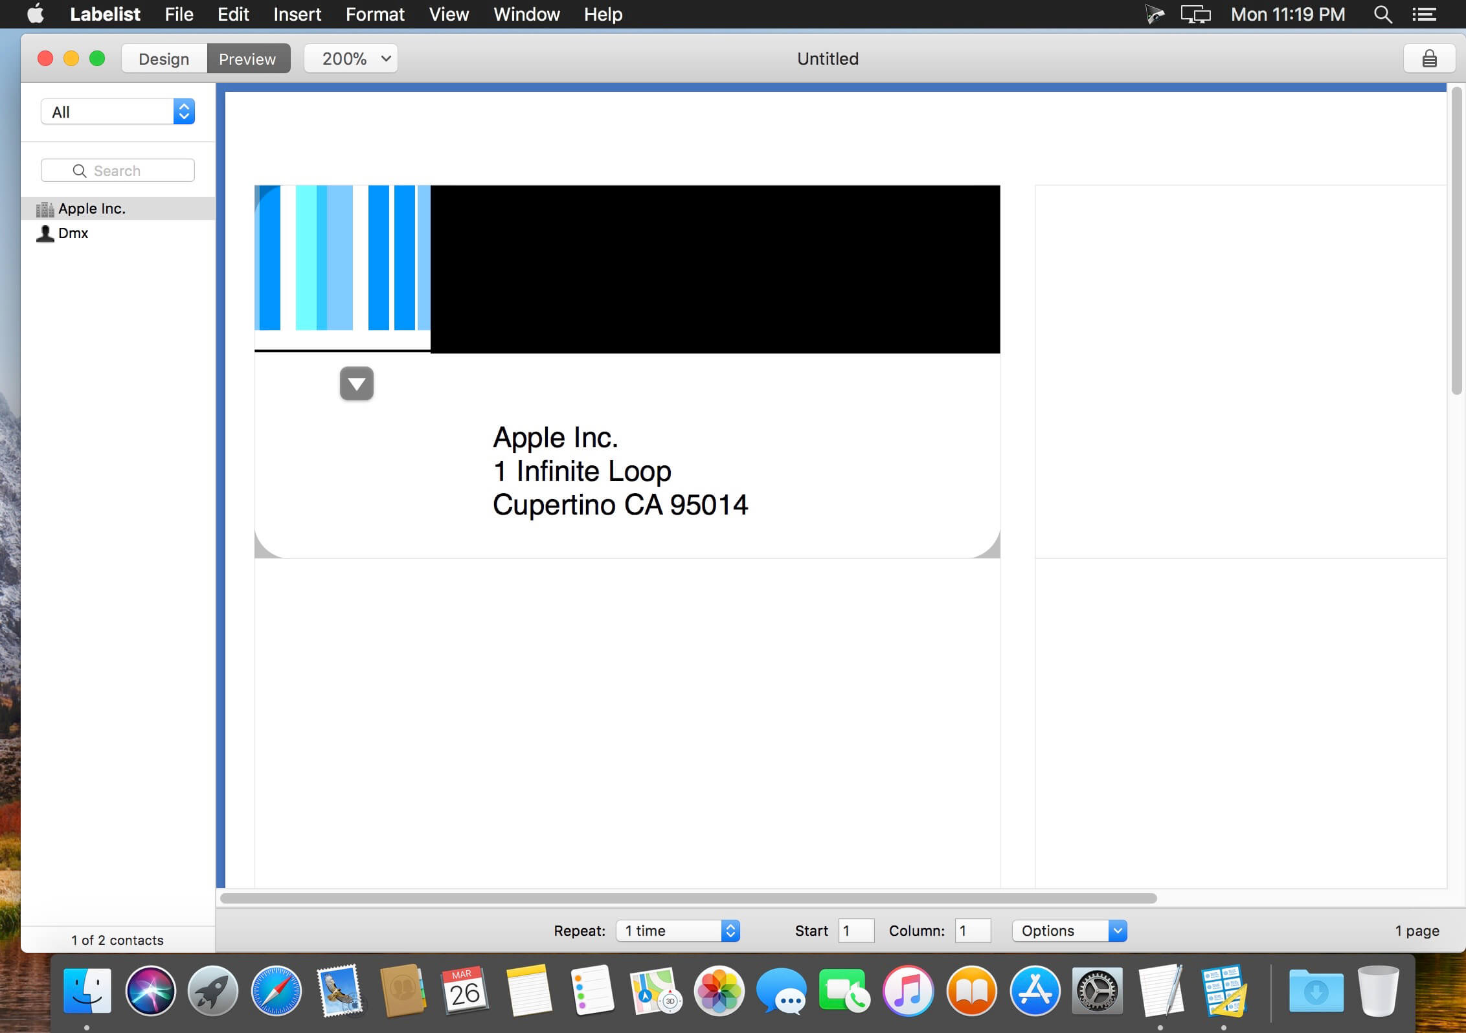Open the Apple menu

tap(36, 14)
